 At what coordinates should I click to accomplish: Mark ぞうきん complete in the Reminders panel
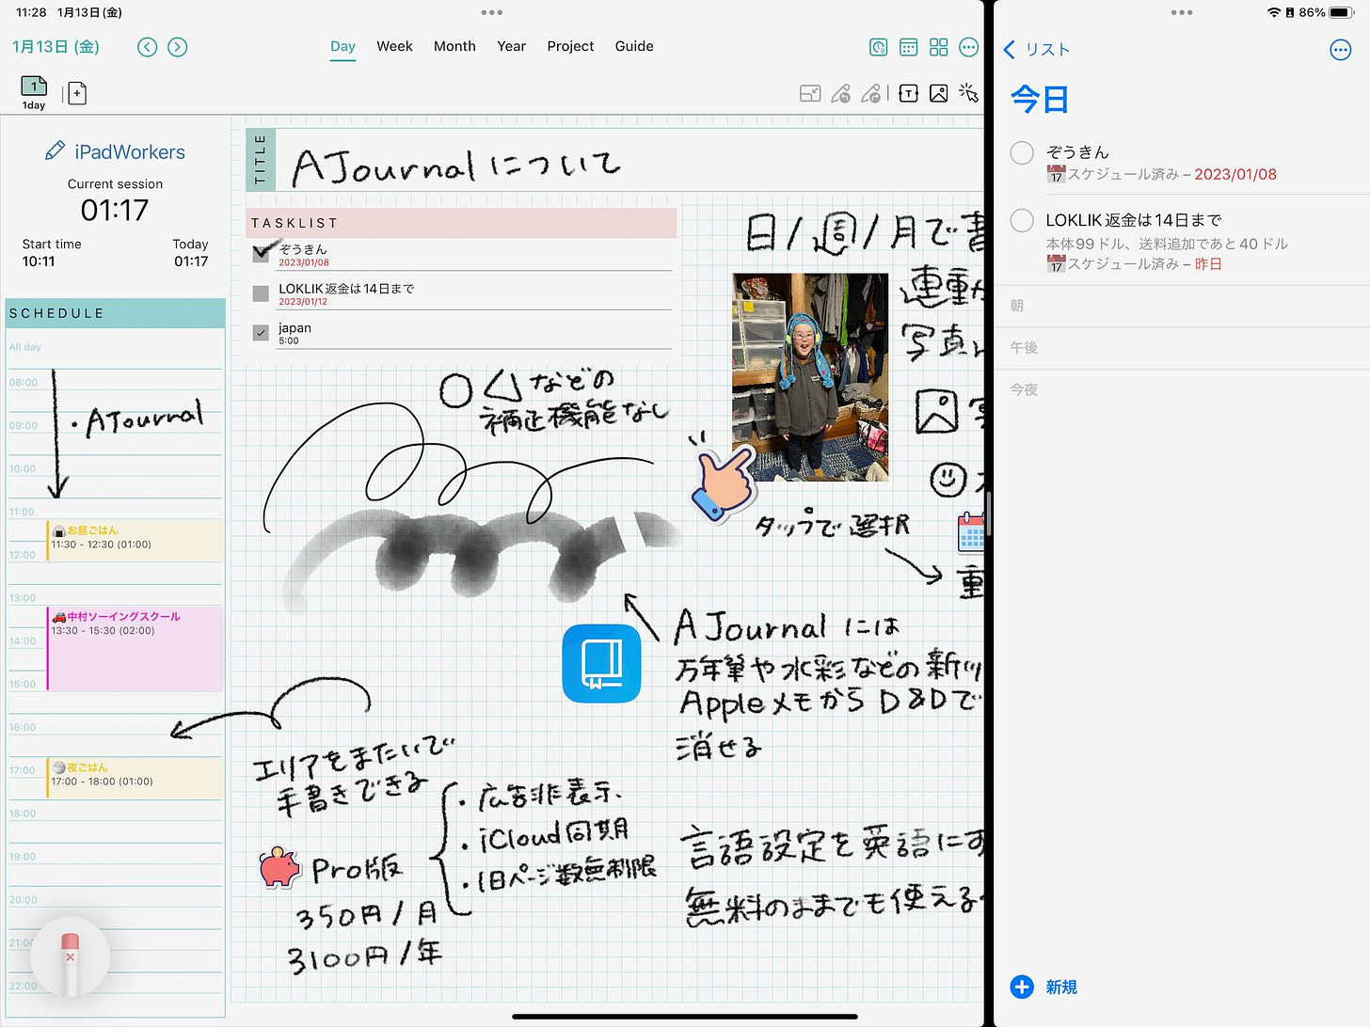(1021, 152)
